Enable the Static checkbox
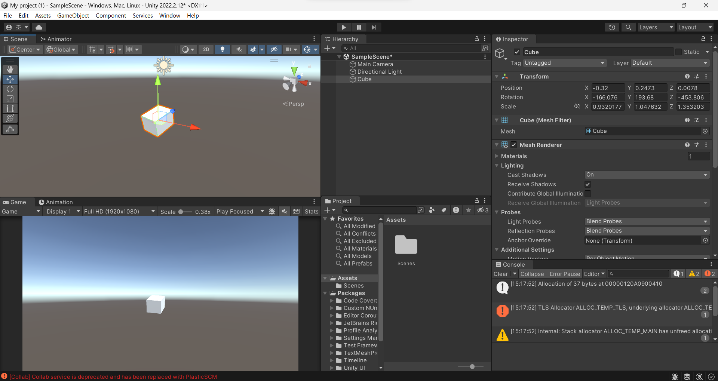 click(x=678, y=52)
